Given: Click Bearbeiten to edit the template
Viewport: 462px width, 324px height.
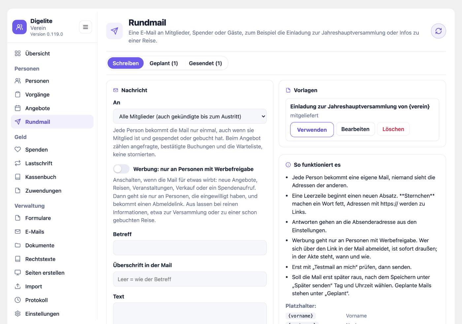Looking at the screenshot, I should tap(355, 129).
